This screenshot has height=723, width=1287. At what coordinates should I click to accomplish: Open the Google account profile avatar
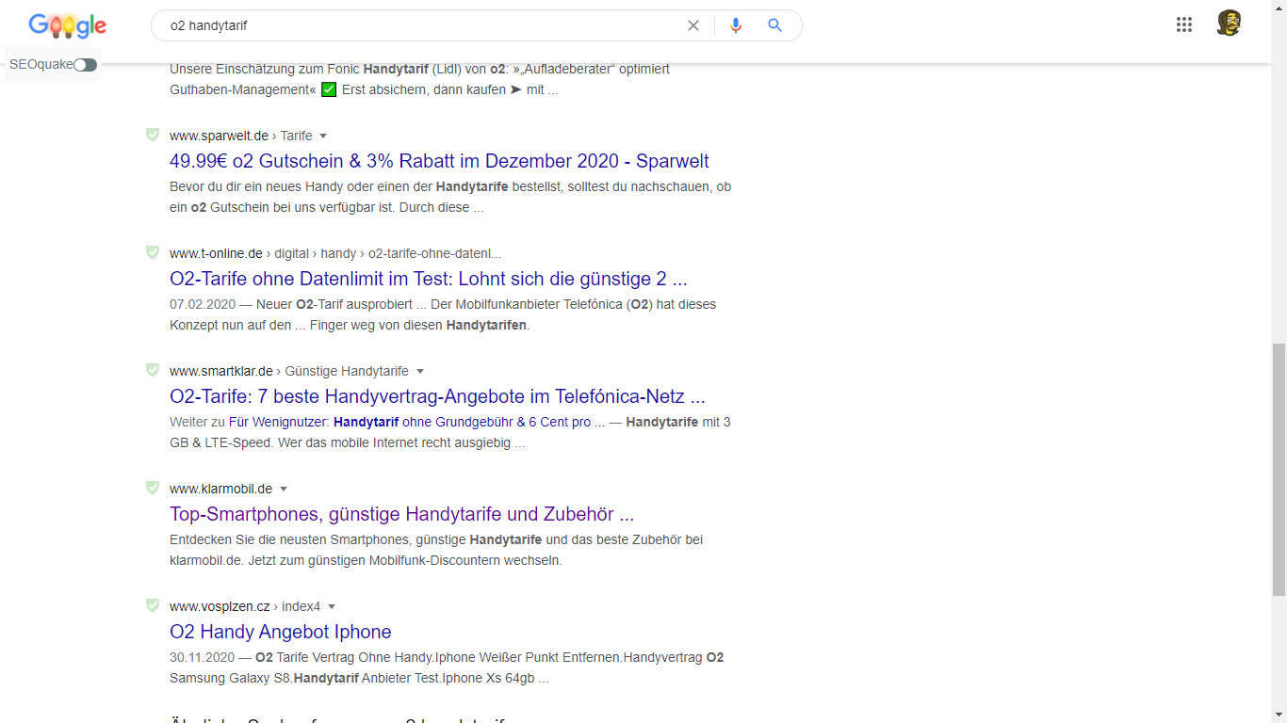click(1229, 24)
